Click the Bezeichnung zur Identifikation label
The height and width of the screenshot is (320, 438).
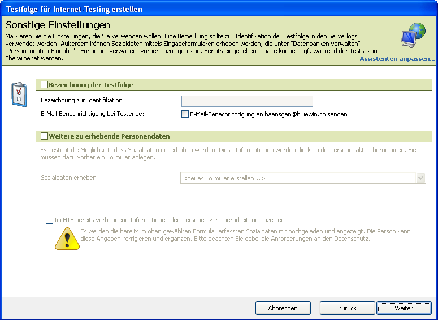(81, 100)
